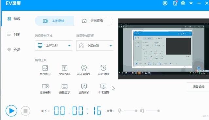The height and width of the screenshot is (120, 209).
Task: Open the 分屏录制 split-screen tool
Action: (x=45, y=89)
